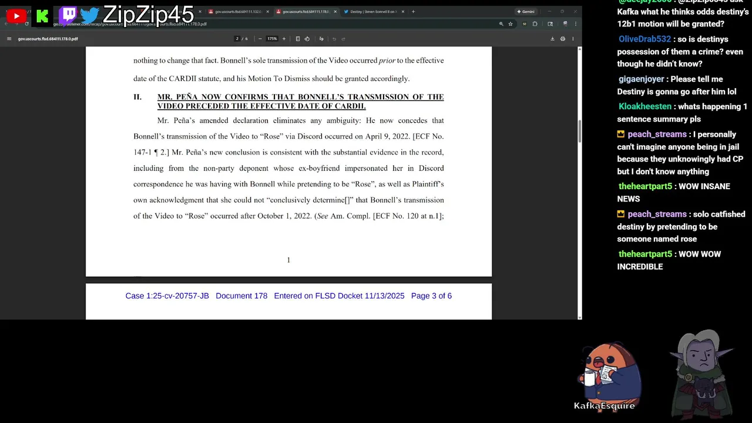The height and width of the screenshot is (423, 752).
Task: Click the fit-to-page icon in PDF toolbar
Action: point(298,39)
